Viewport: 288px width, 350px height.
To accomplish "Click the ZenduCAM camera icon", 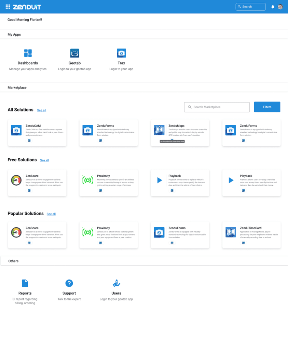I will point(16,130).
